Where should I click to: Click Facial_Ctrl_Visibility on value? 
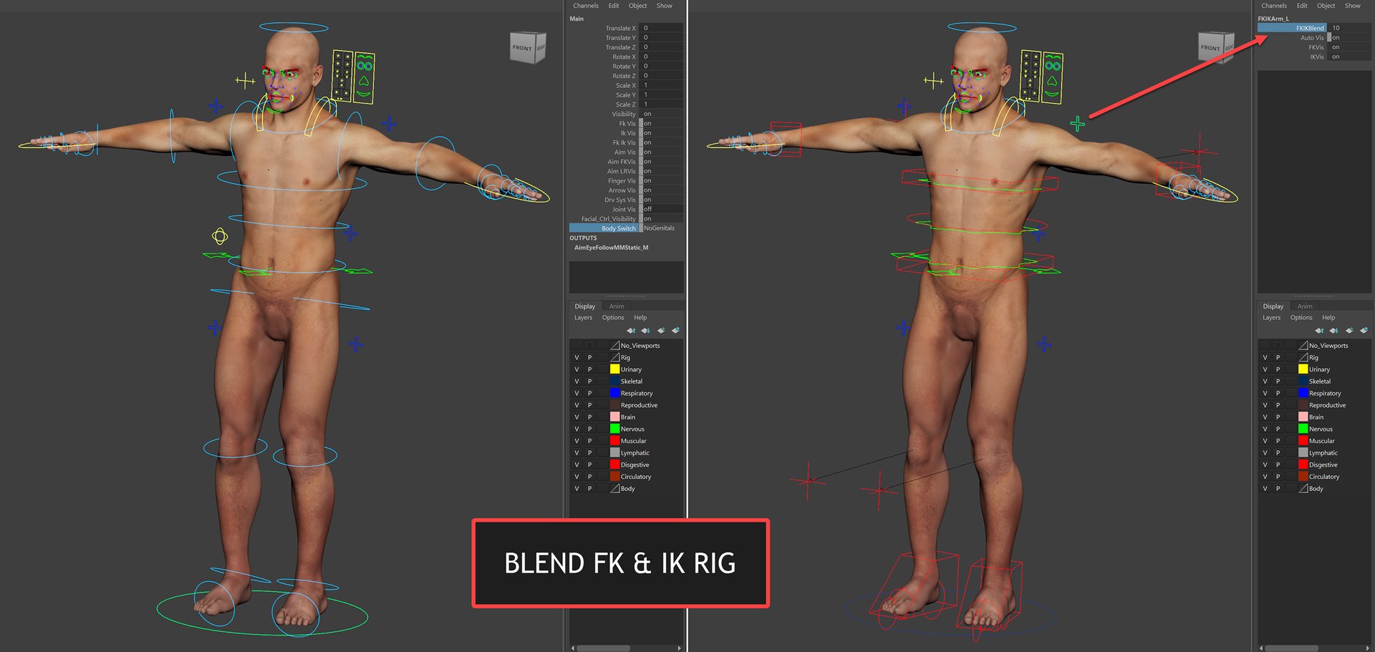tap(662, 218)
